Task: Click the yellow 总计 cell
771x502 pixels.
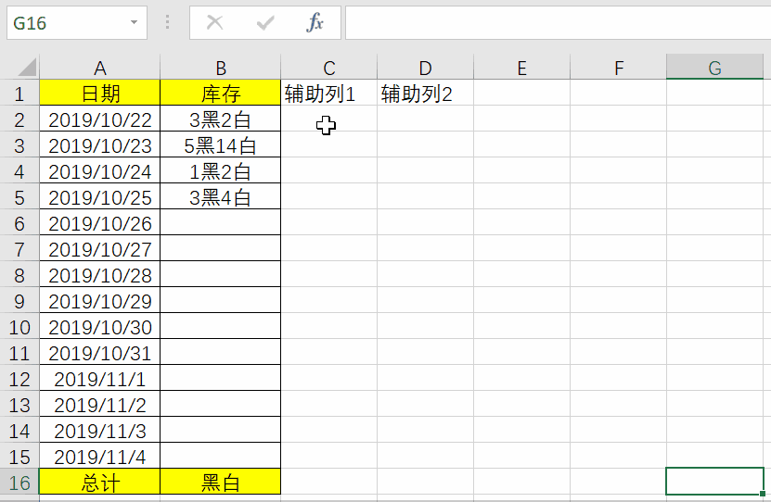Action: coord(100,482)
